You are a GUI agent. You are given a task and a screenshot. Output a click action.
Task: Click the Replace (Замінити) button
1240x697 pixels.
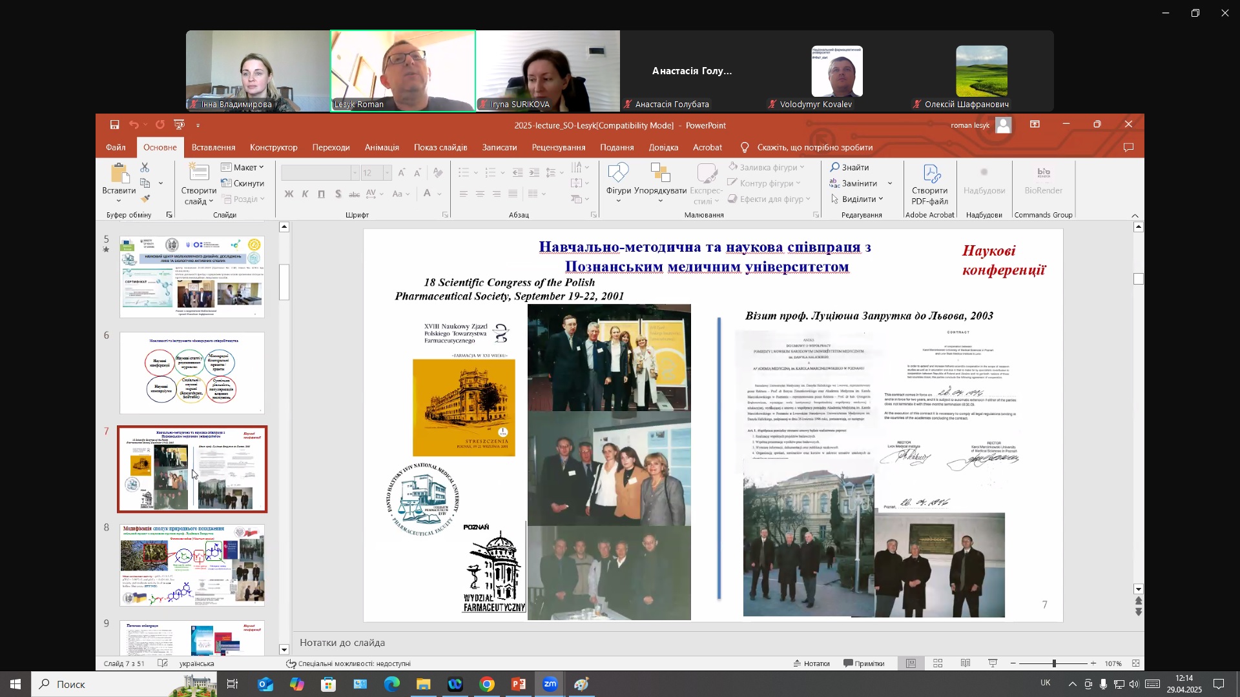coord(854,183)
